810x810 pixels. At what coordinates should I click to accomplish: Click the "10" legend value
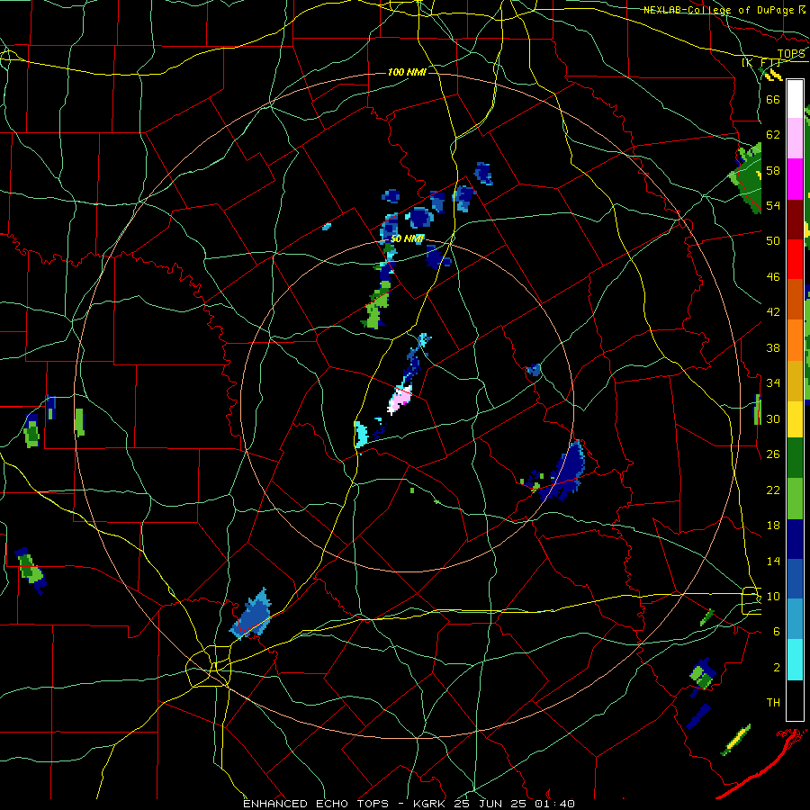[773, 596]
